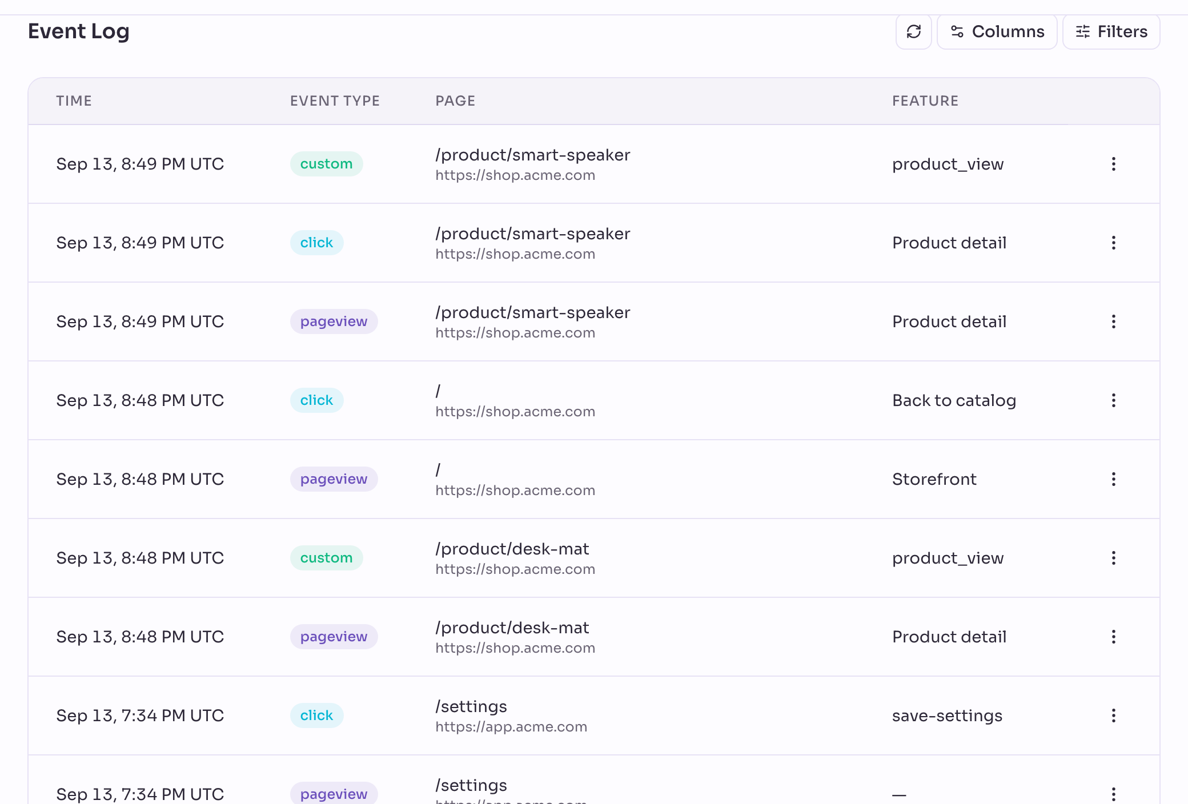Click click badge in smart-speaker Product detail row
Image resolution: width=1188 pixels, height=804 pixels.
tap(316, 243)
